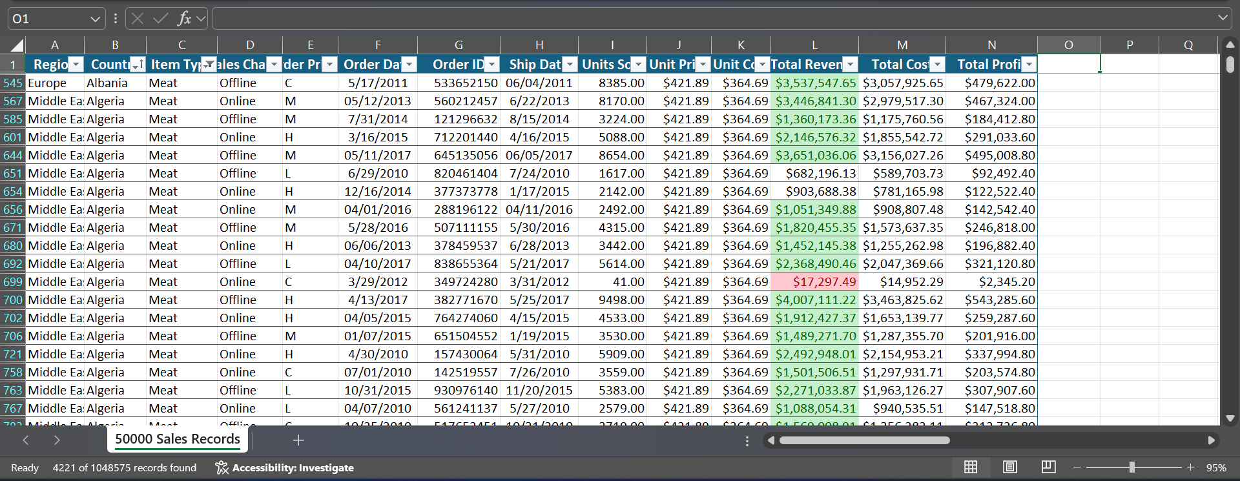Switch to Normal view icon
Screen dimensions: 1240x481
click(971, 467)
